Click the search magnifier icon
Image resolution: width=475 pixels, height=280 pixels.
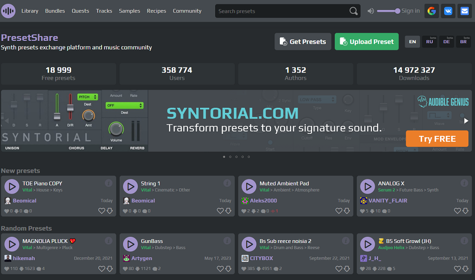coord(353,11)
